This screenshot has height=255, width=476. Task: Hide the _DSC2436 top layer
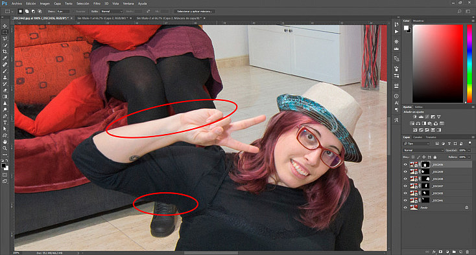tap(405, 165)
